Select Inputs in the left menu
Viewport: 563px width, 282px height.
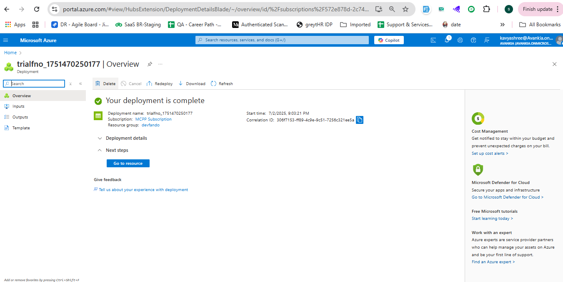(18, 106)
